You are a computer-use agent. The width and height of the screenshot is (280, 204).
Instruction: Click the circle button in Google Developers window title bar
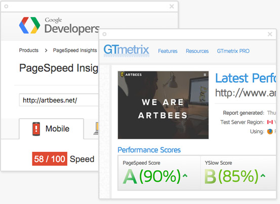click(x=6, y=7)
